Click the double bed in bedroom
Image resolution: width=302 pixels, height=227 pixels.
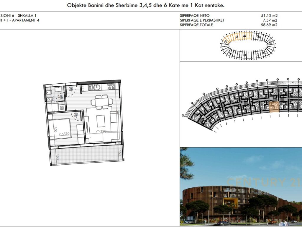coord(60,128)
